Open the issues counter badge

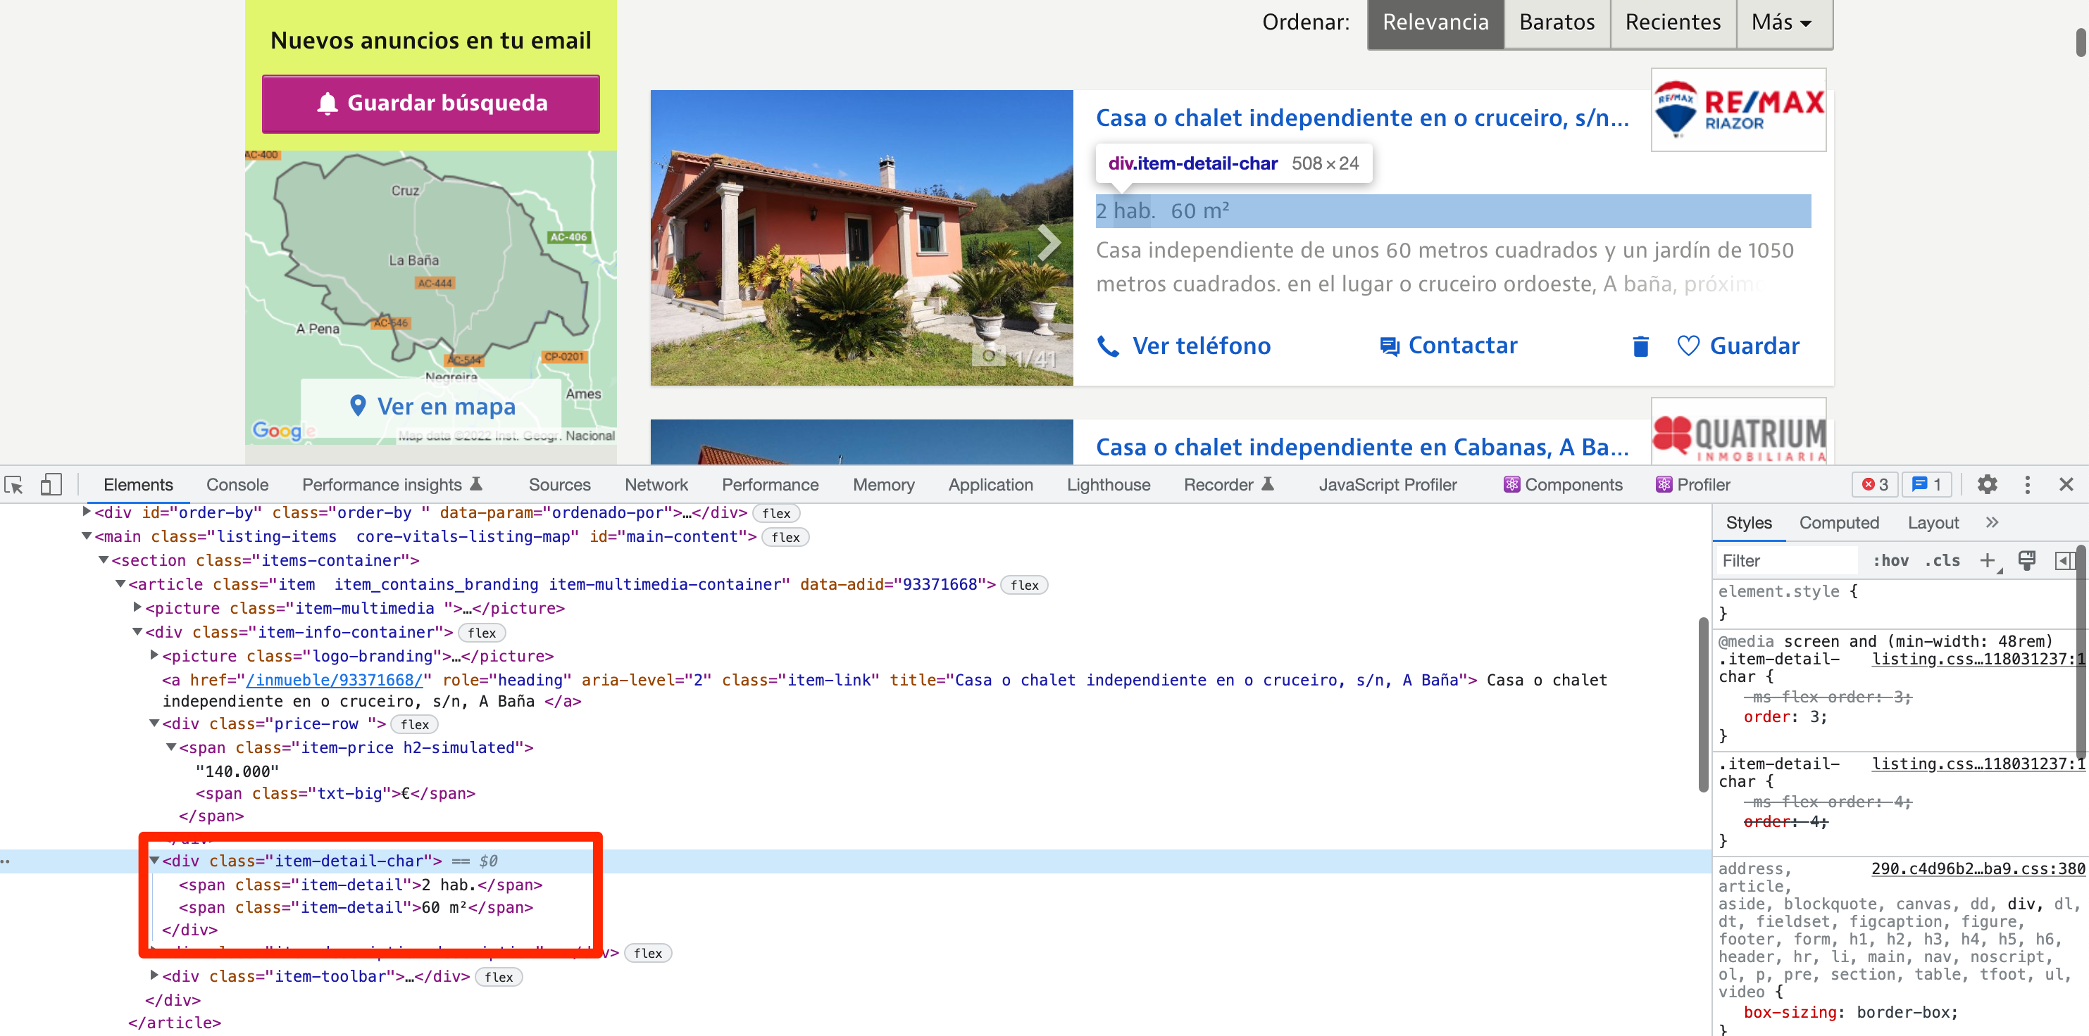pyautogui.click(x=1927, y=484)
